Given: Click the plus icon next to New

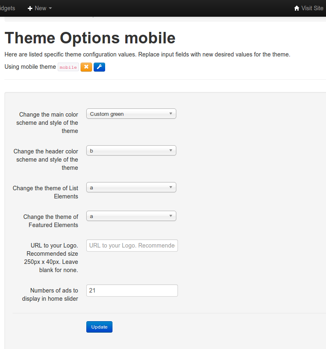Looking at the screenshot, I should [x=30, y=8].
